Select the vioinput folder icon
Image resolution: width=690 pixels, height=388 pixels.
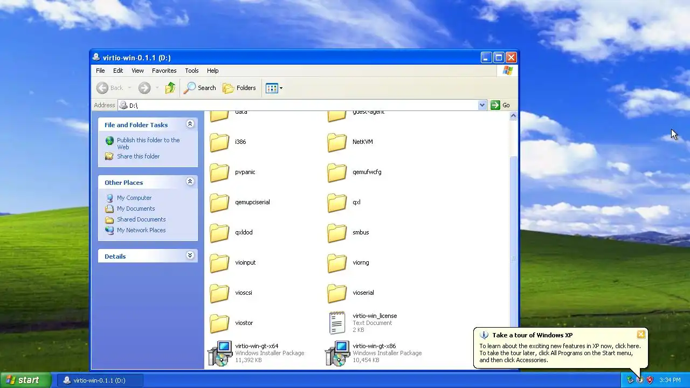[x=219, y=263]
